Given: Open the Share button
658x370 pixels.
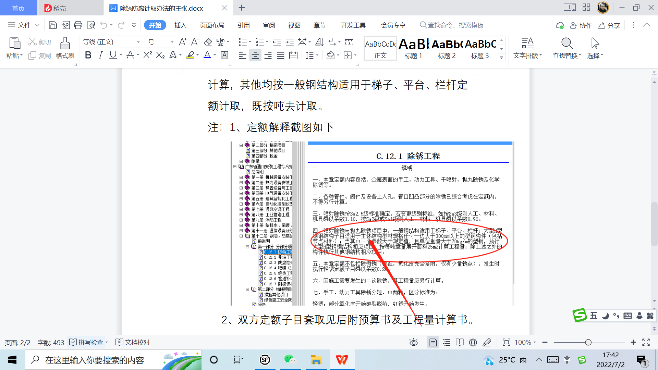Looking at the screenshot, I should (x=609, y=25).
